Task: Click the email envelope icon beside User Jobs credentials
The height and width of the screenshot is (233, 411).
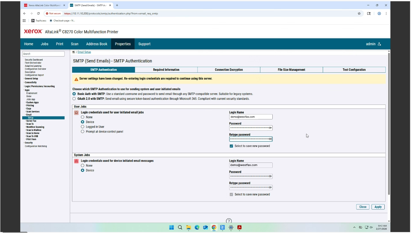Action: coord(76,113)
